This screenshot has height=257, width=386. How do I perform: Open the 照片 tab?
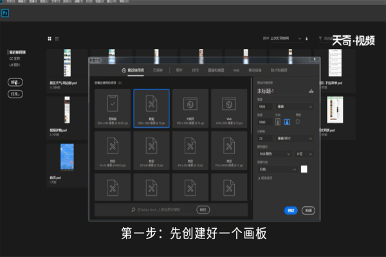point(179,70)
